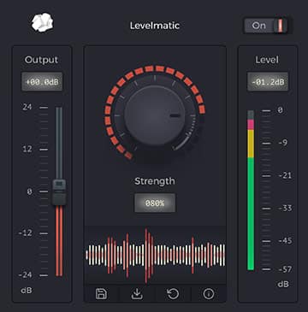The height and width of the screenshot is (312, 308).
Task: Click the Output fader handle
Action: 59,192
